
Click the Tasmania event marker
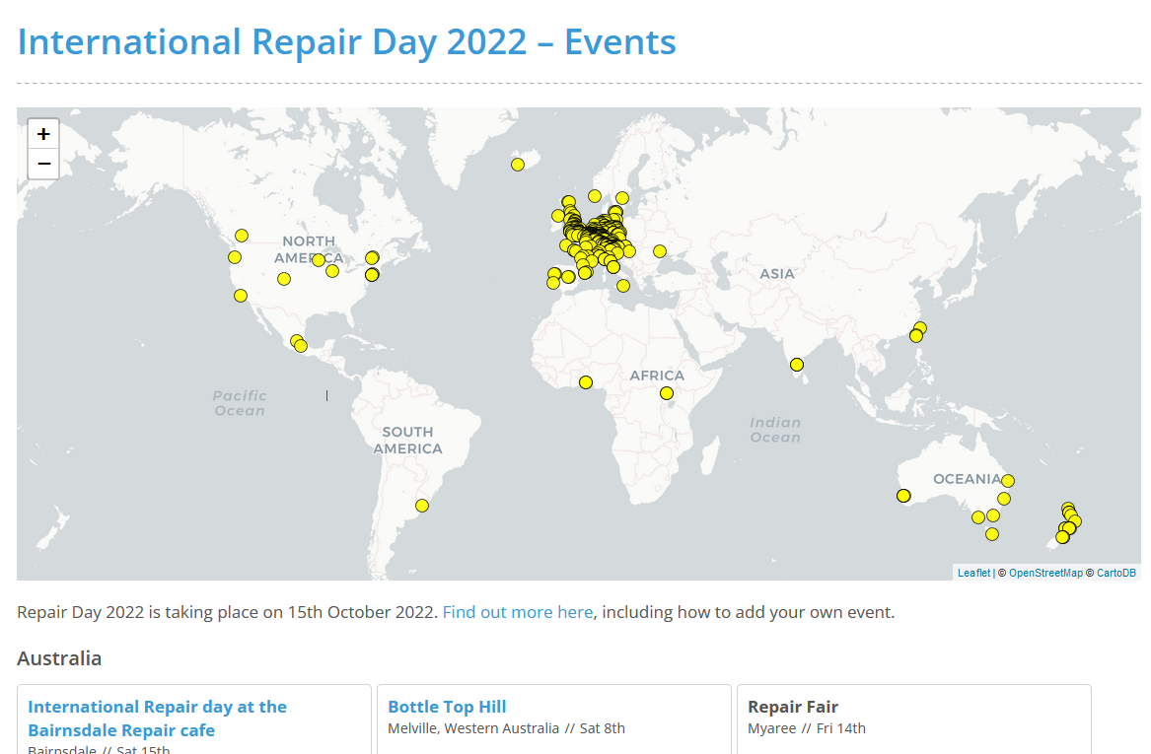pyautogui.click(x=992, y=534)
